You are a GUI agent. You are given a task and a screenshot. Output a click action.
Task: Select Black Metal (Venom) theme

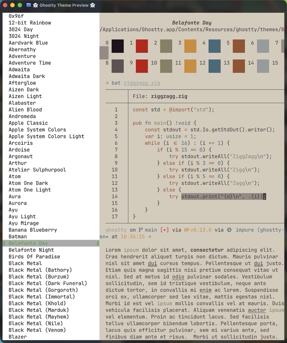pyautogui.click(x=37, y=330)
